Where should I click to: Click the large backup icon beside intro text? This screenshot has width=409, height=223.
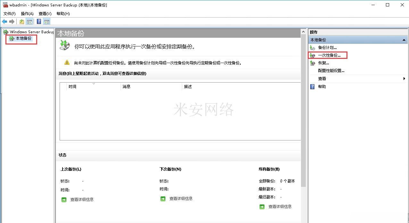click(64, 45)
